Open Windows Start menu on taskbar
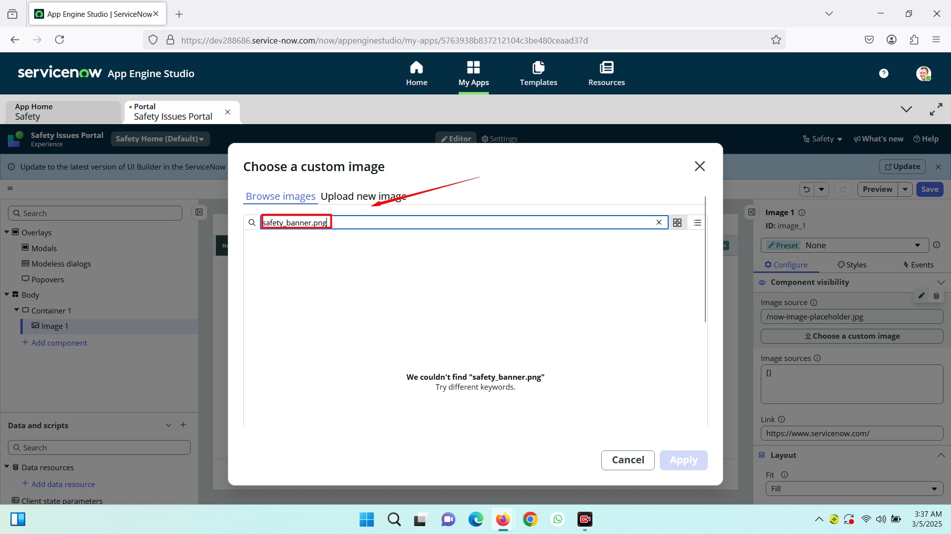 pyautogui.click(x=367, y=519)
